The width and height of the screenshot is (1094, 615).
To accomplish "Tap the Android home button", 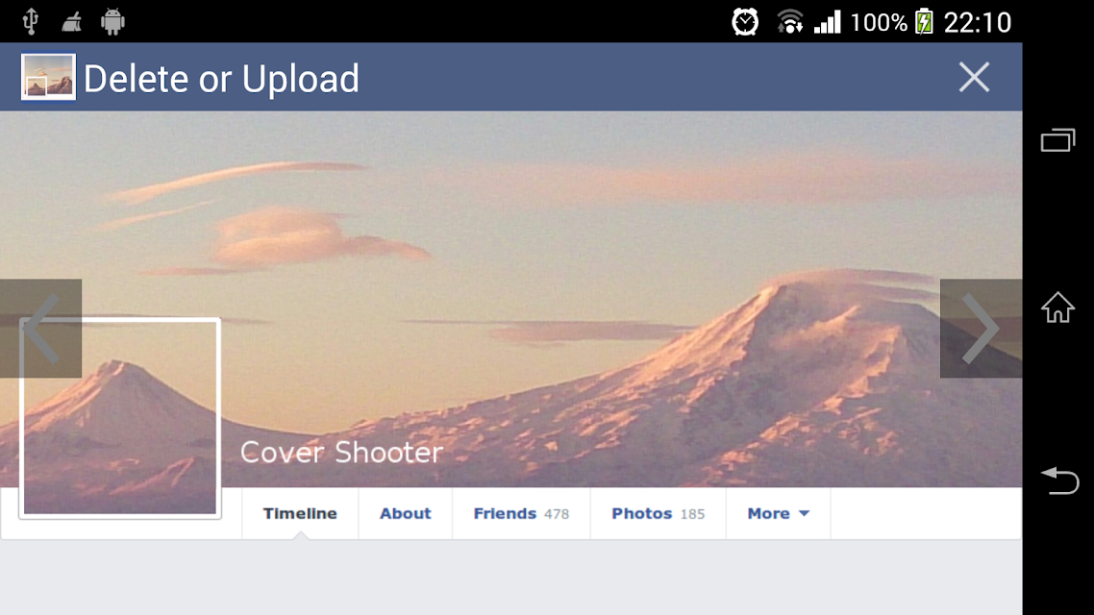I will tap(1057, 307).
